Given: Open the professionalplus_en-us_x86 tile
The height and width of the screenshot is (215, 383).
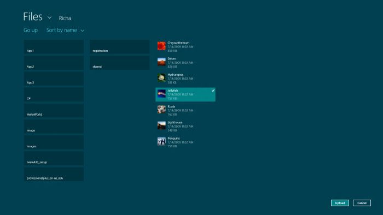Looking at the screenshot, I should point(54,174).
